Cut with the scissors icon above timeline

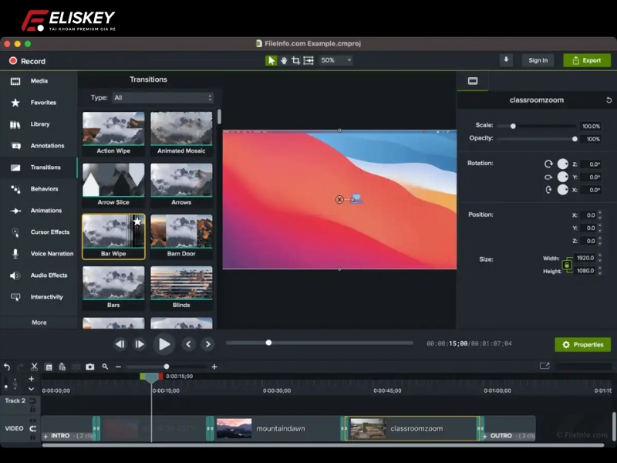[x=34, y=367]
